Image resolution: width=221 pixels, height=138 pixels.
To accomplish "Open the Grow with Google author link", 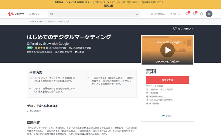I will pos(43,52).
